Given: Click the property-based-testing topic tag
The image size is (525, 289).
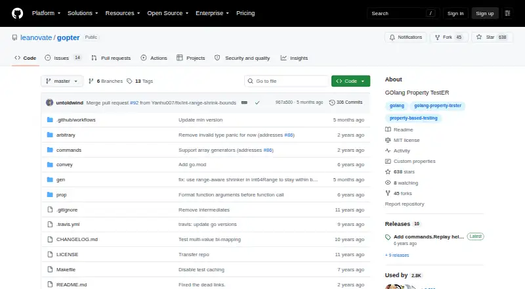Looking at the screenshot, I should point(413,118).
